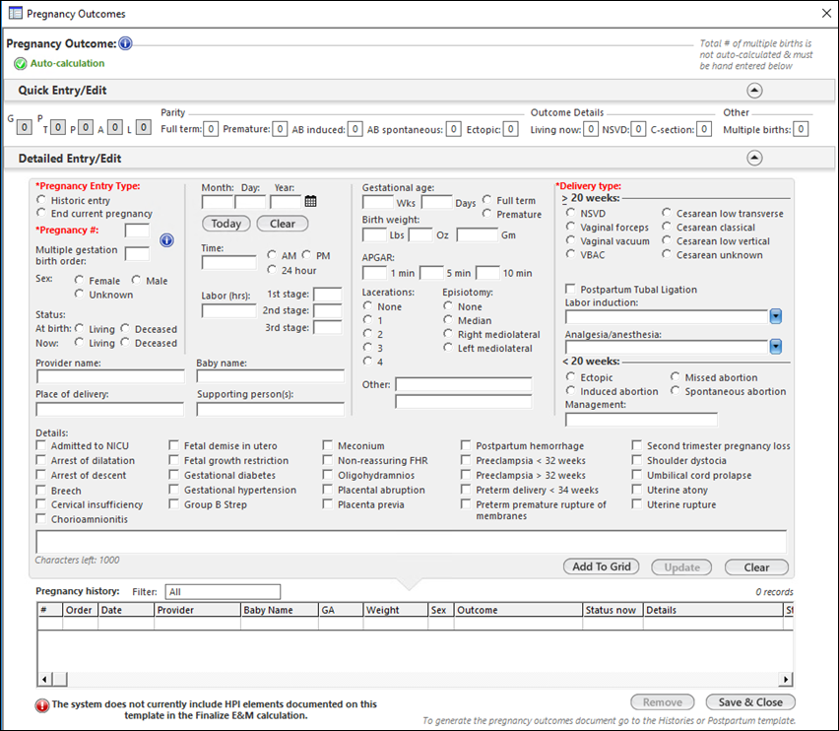Click the Outcome column header

[518, 610]
